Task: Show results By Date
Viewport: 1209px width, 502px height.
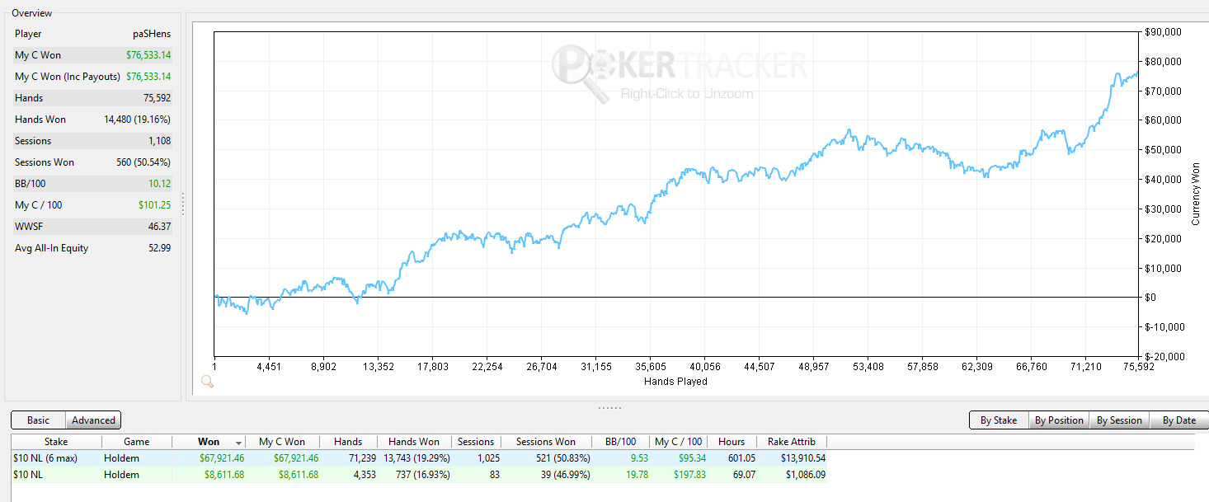Action: point(1179,420)
